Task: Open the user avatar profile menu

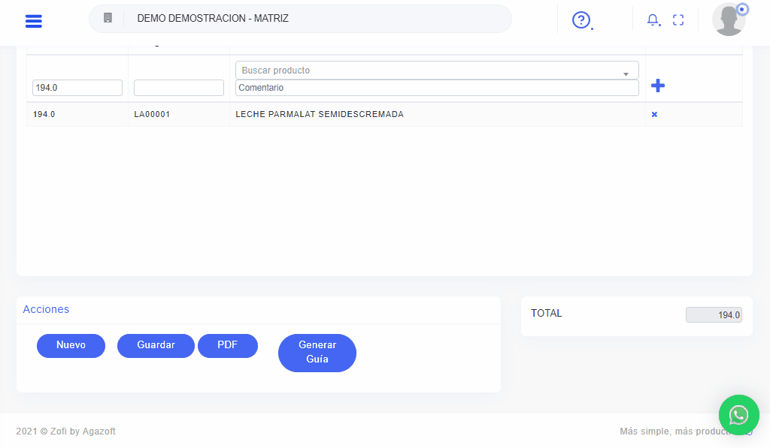Action: (729, 20)
